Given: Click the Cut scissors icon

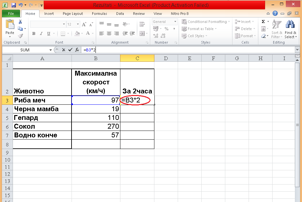Looking at the screenshot, I should pyautogui.click(x=20, y=22).
